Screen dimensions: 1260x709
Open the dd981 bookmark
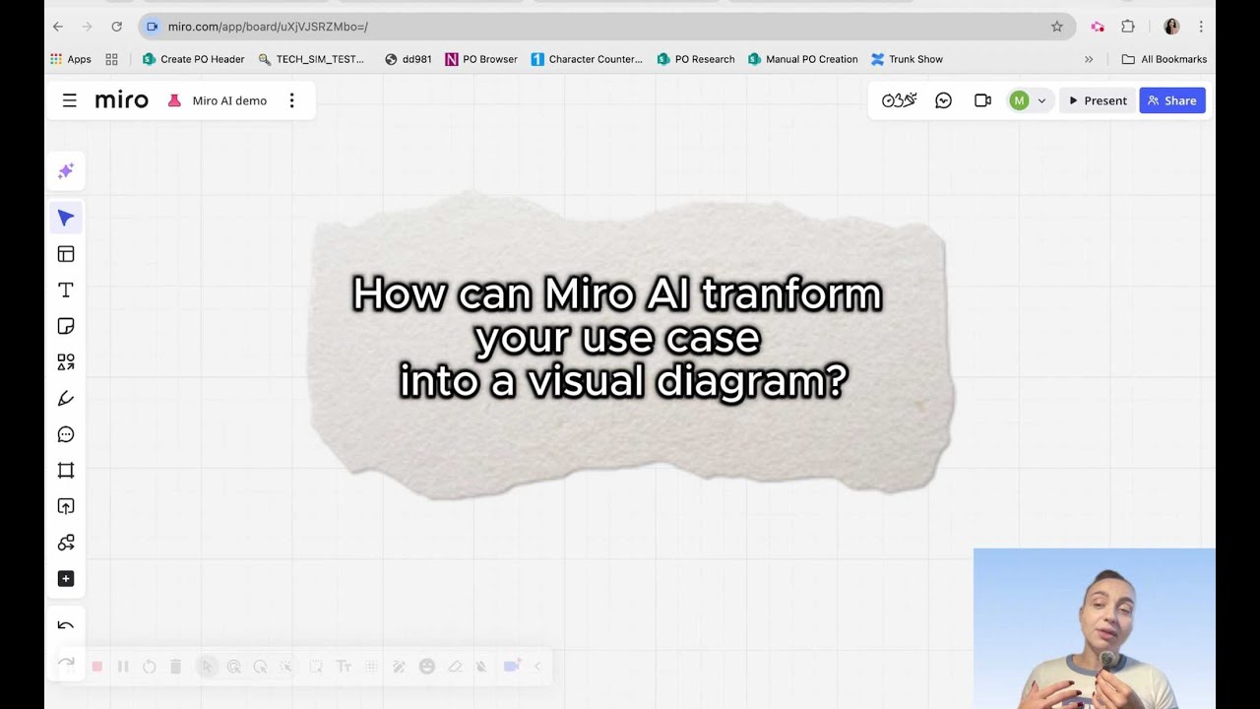409,59
